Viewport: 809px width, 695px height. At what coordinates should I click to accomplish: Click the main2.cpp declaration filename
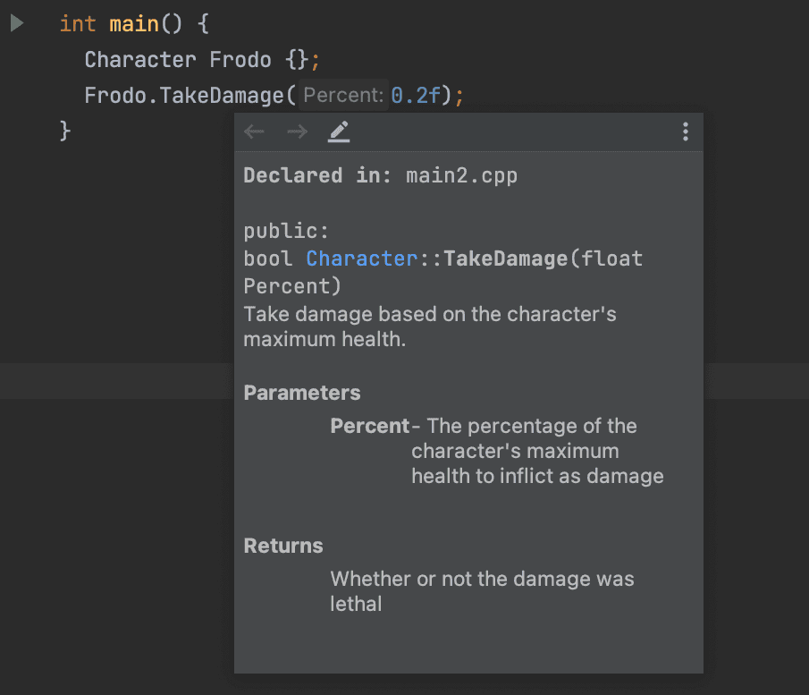(461, 175)
